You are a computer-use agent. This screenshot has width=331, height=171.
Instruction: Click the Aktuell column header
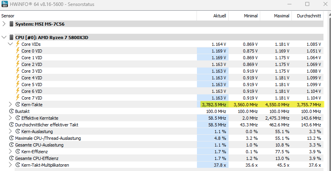pyautogui.click(x=213, y=16)
